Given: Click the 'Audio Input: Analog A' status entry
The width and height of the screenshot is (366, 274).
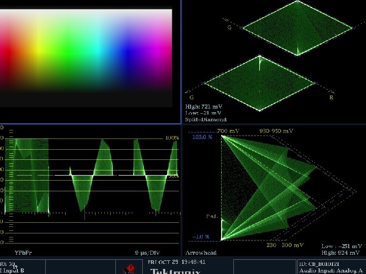Looking at the screenshot, I should 331,270.
